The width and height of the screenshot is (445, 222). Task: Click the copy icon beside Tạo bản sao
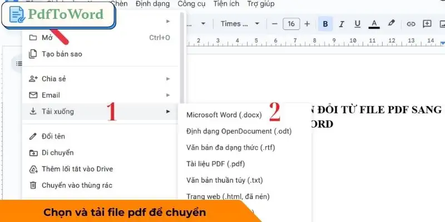33,54
